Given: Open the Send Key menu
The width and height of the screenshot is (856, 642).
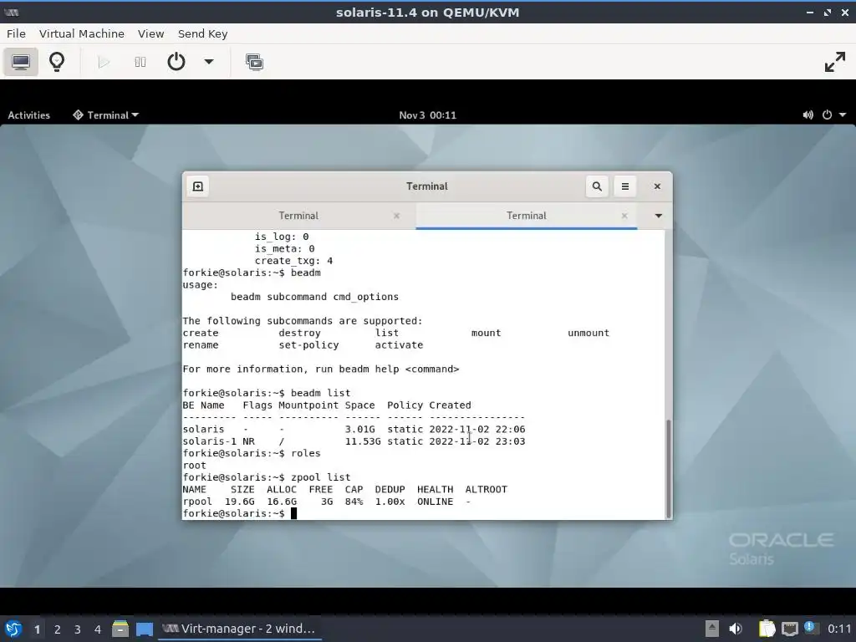Looking at the screenshot, I should coord(202,33).
